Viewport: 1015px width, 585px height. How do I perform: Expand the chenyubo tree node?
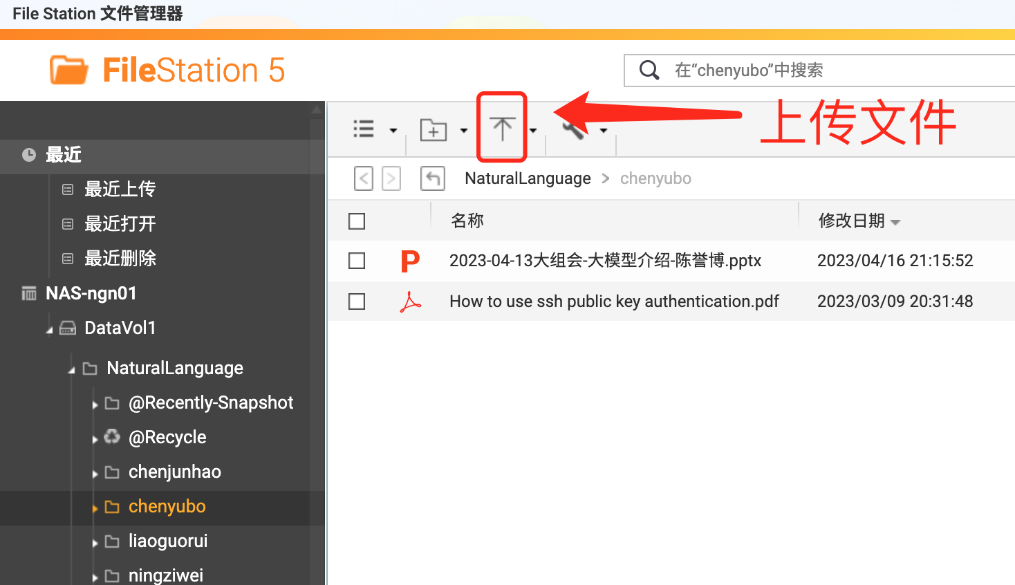click(95, 508)
